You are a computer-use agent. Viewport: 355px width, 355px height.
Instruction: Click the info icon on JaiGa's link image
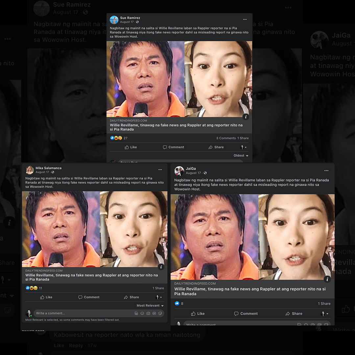(x=327, y=279)
